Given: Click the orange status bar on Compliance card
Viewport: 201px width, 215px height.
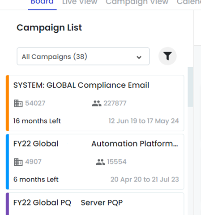Looking at the screenshot, I should 7,103.
